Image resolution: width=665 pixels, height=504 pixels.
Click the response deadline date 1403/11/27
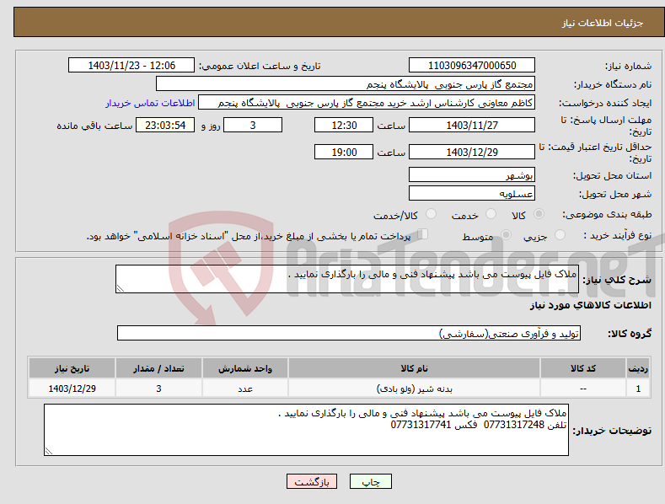[472, 125]
